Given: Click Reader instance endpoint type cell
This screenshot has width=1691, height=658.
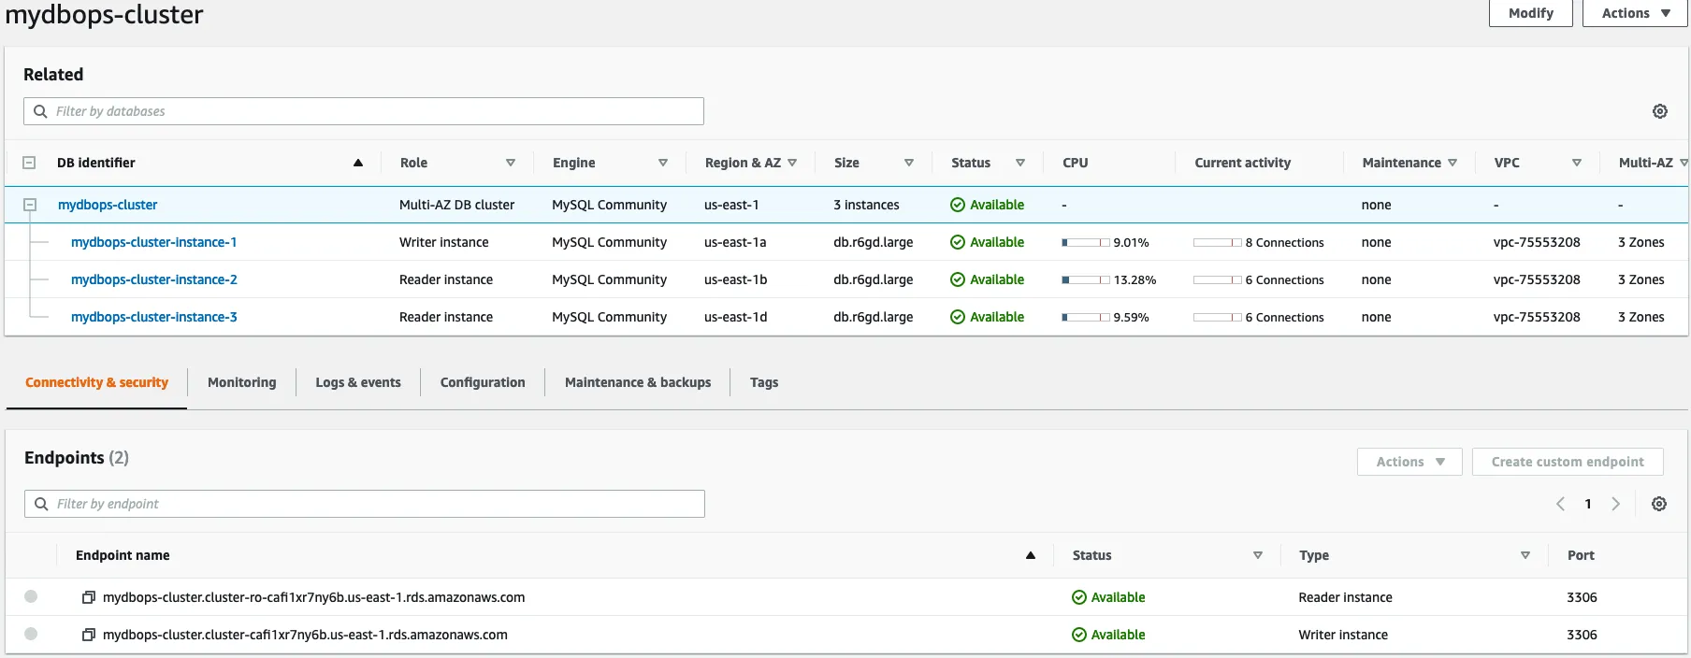Looking at the screenshot, I should (x=1345, y=597).
